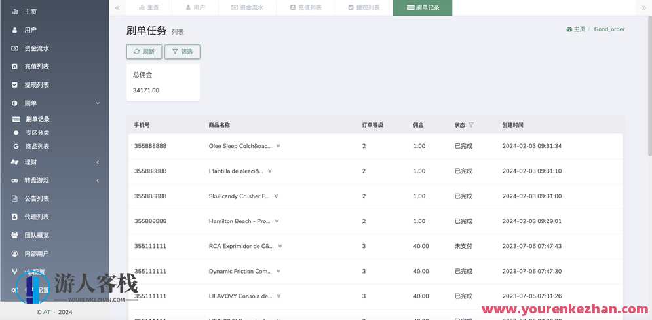
Task: Expand the Plantilla de aleaci product arrow
Action: pos(270,171)
